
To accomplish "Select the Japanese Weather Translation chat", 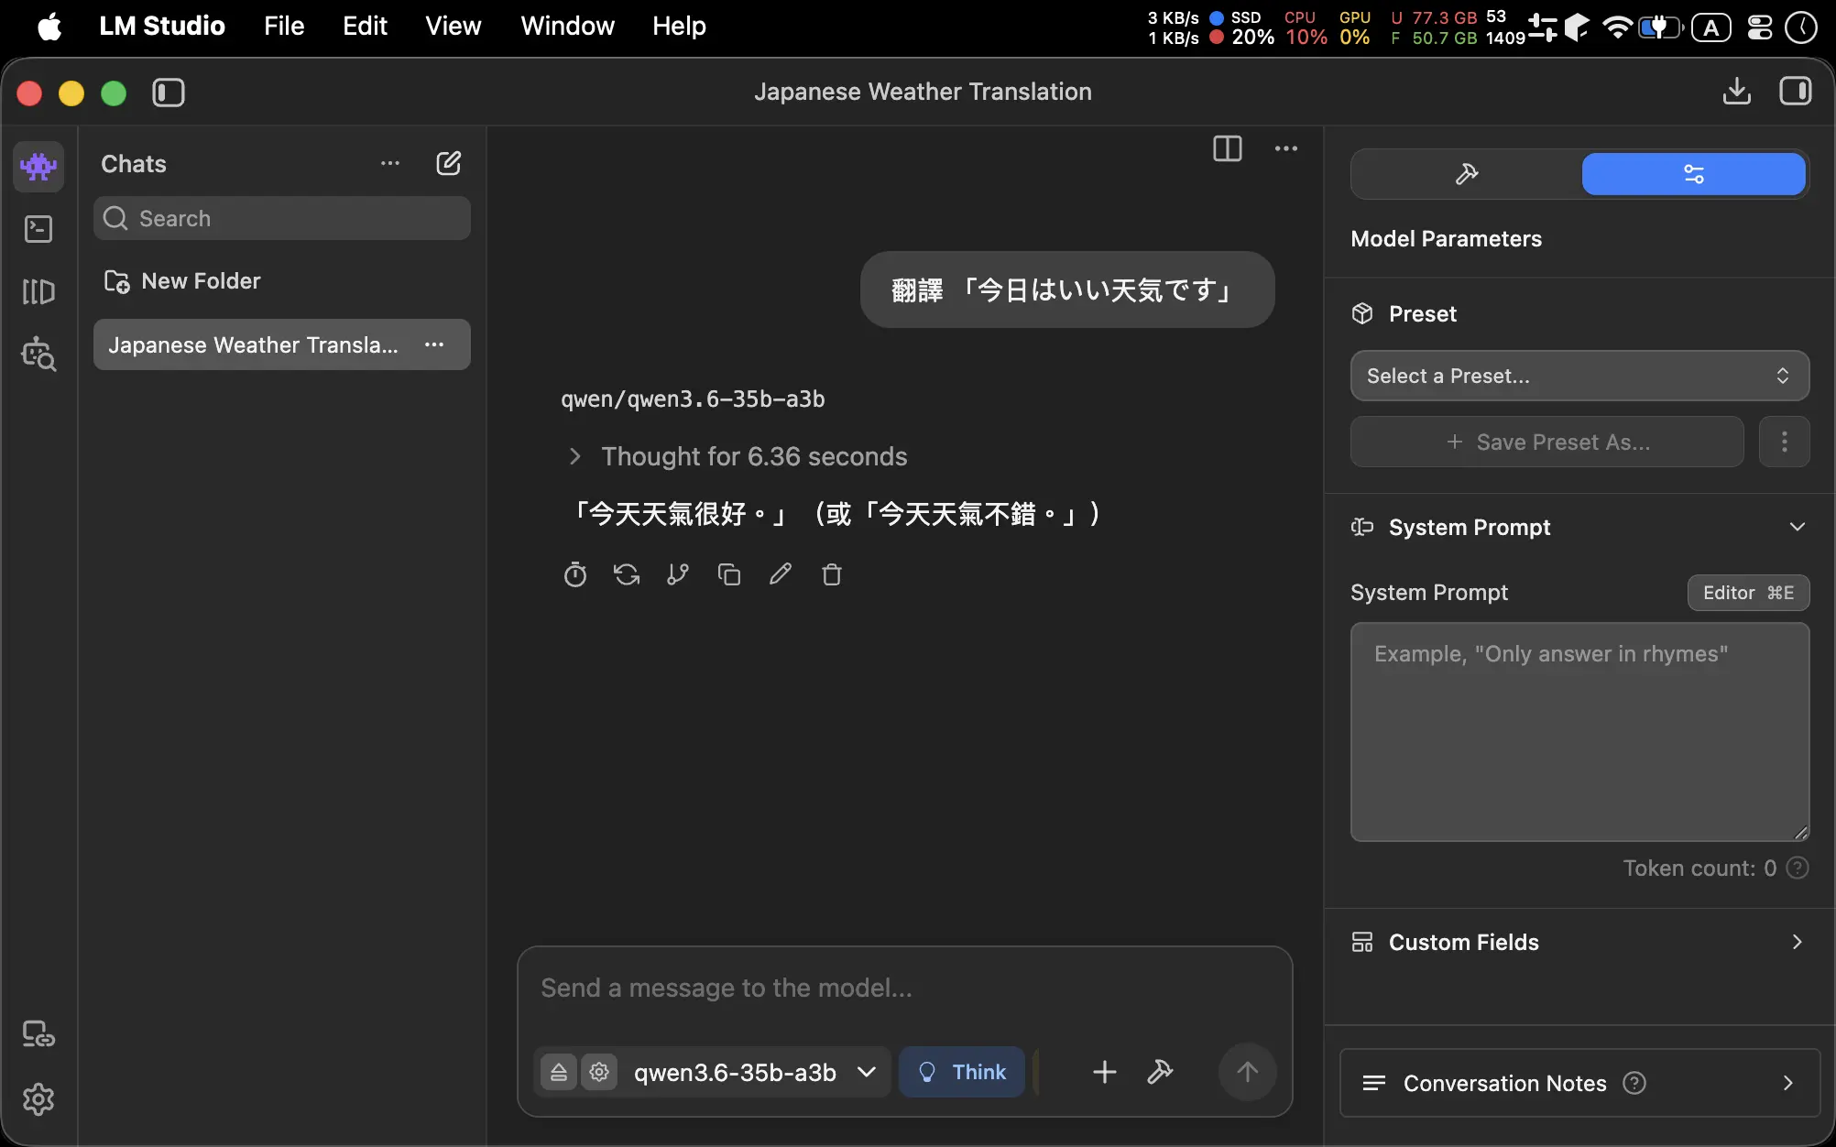I will 282,344.
